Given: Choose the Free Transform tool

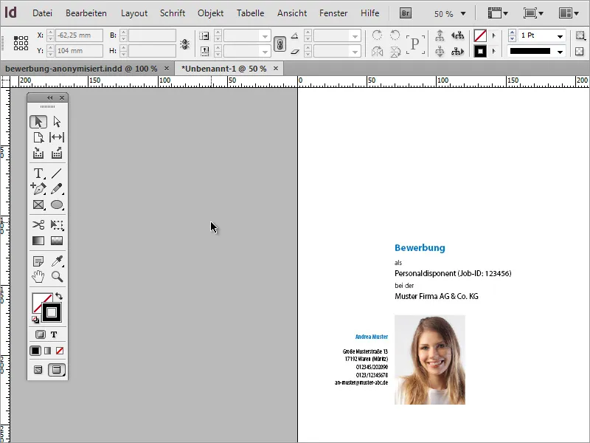Looking at the screenshot, I should click(x=57, y=225).
